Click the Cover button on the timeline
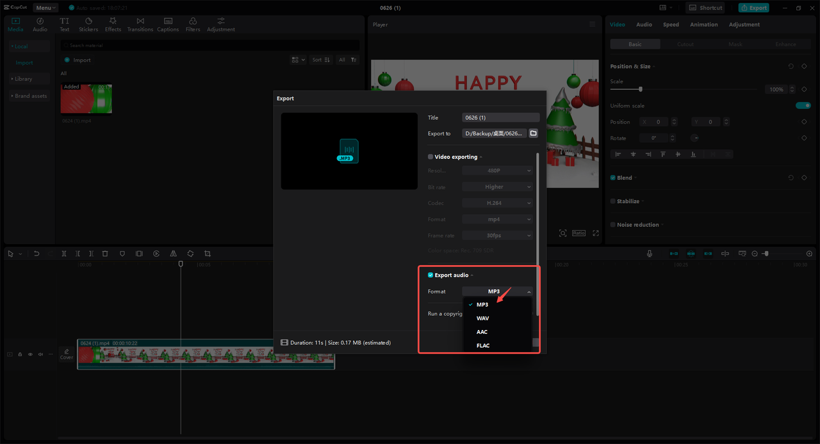Viewport: 820px width, 444px height. [x=67, y=354]
